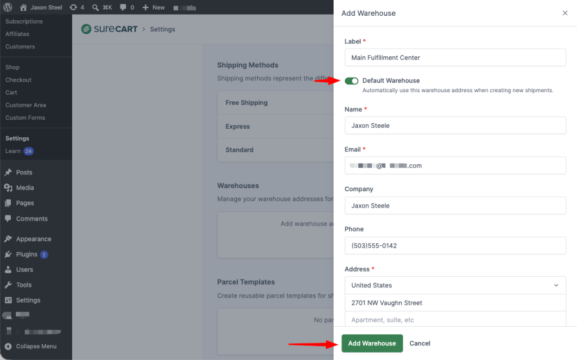Screen dimensions: 577x360
Task: Open Cart in the sidebar
Action: point(11,93)
